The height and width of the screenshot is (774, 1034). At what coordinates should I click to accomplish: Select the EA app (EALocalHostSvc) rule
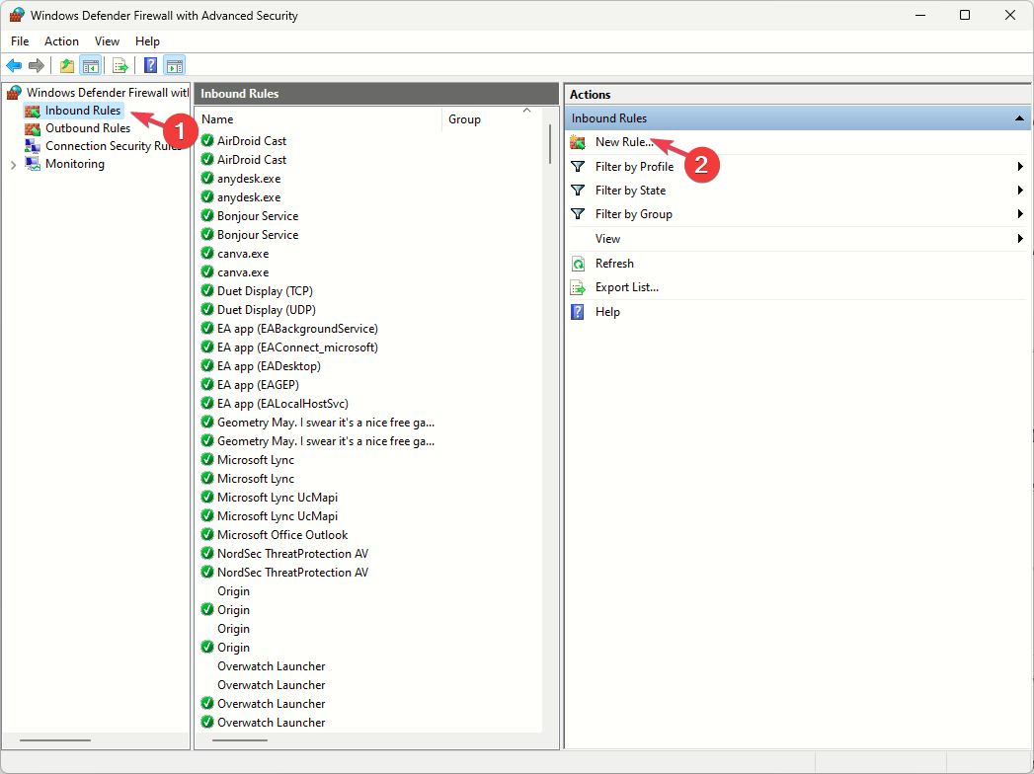282,404
